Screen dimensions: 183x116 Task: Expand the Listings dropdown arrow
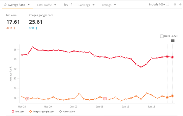tap(115, 5)
